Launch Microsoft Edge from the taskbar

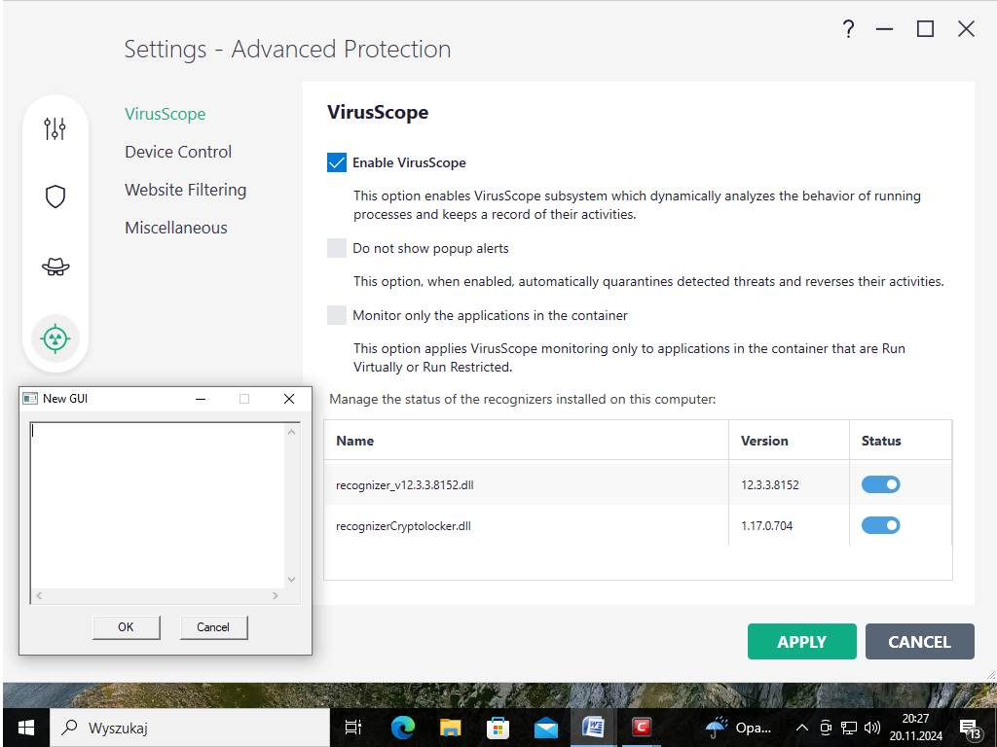(x=402, y=728)
